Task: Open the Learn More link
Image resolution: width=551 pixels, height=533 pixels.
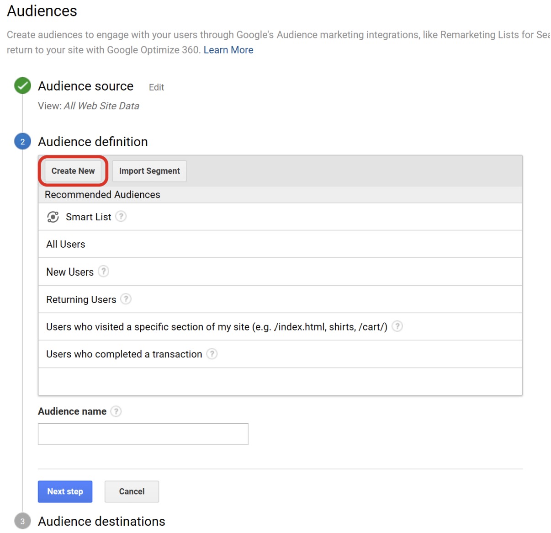Action: coord(228,50)
